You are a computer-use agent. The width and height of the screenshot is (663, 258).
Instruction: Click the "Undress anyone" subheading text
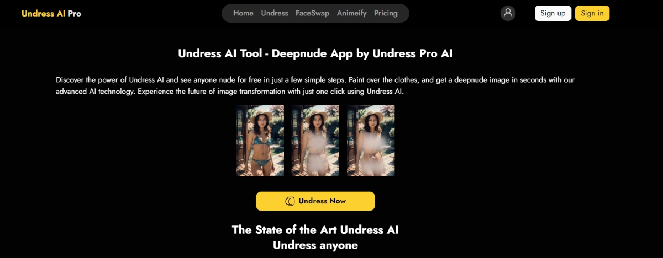tap(315, 245)
